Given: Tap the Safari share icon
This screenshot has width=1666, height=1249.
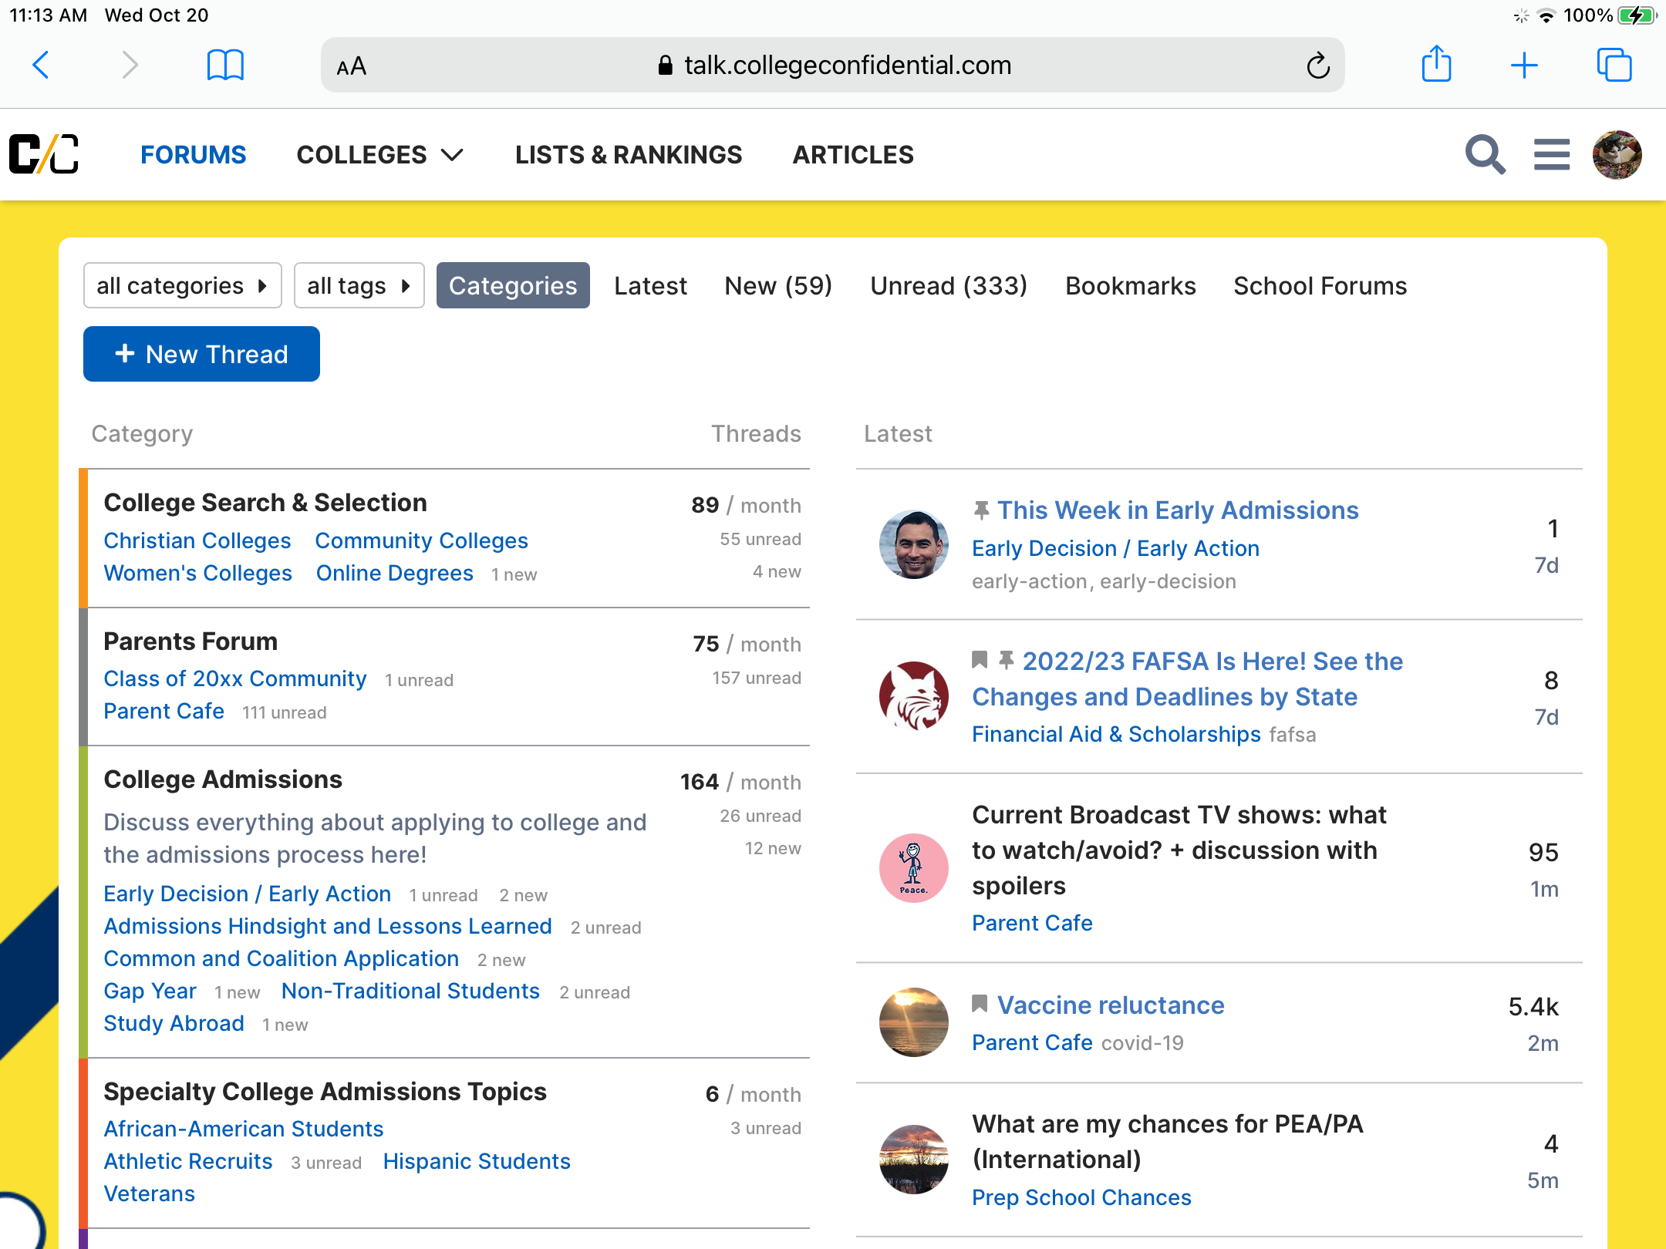Looking at the screenshot, I should click(1436, 64).
